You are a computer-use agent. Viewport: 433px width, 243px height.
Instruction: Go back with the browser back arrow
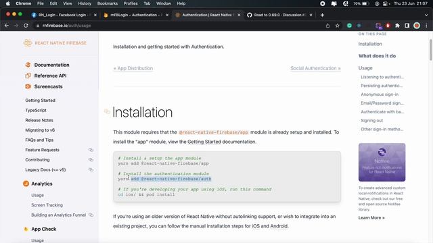point(7,26)
